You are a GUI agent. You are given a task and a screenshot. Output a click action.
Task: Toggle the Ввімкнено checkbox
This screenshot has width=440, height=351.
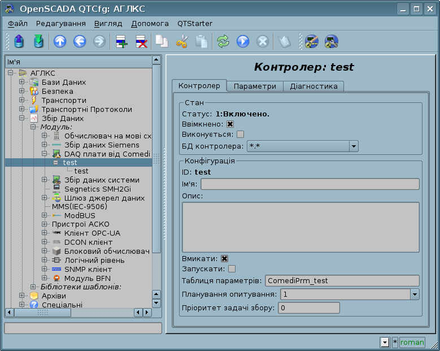(230, 124)
